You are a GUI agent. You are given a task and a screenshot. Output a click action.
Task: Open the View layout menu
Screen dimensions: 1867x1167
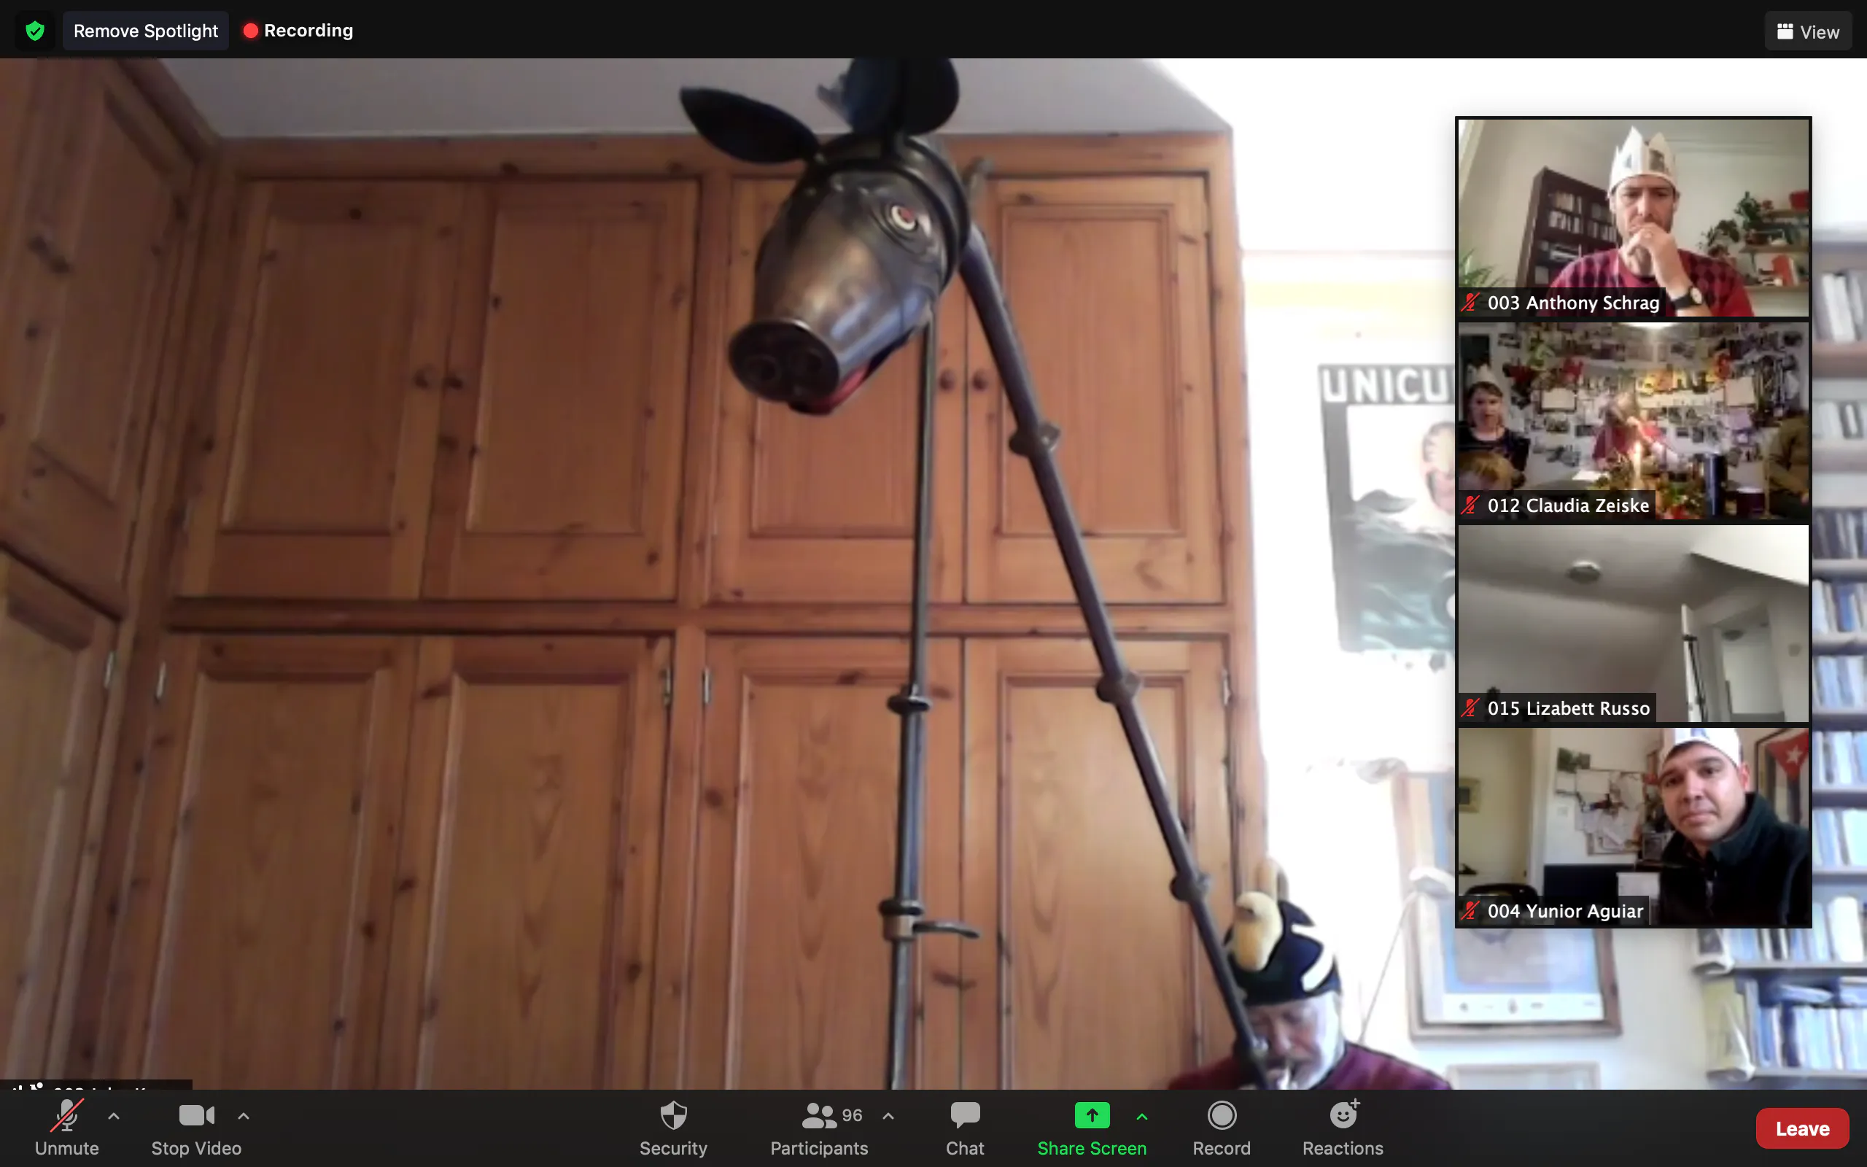[1808, 31]
